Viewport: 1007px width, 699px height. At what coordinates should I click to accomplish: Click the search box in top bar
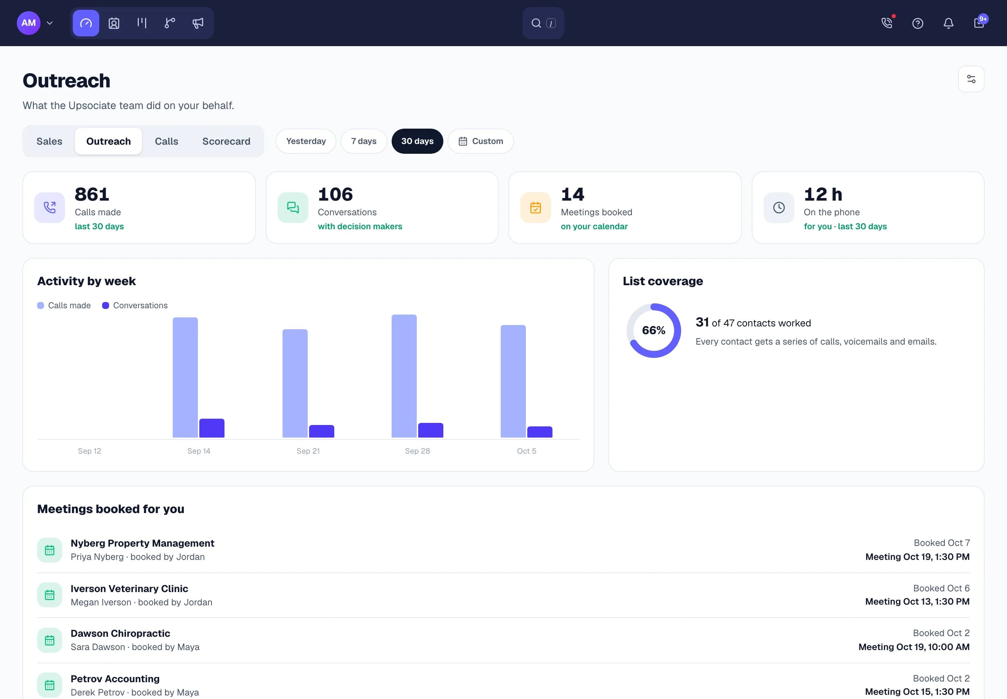coord(543,23)
